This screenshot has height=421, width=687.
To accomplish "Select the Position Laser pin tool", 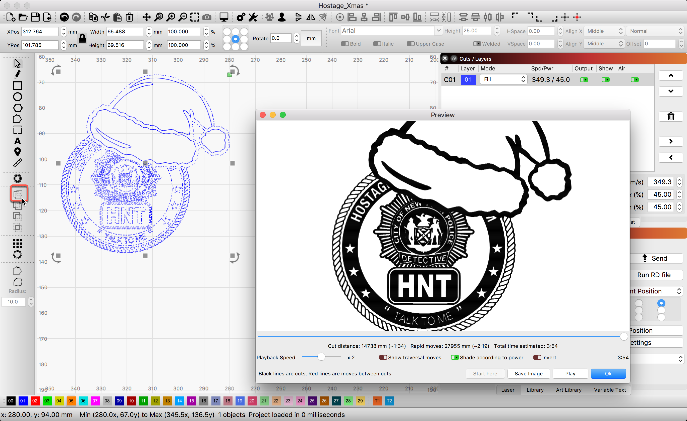I will (17, 152).
